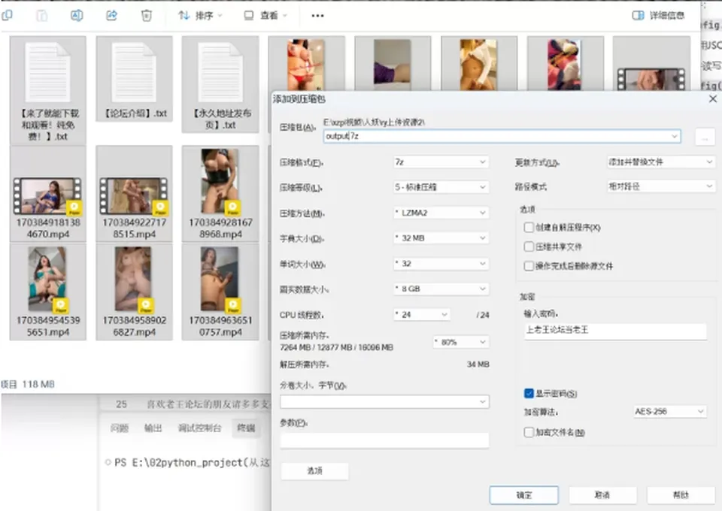Select the file 1703849589026827.mp4
The width and height of the screenshot is (722, 511).
(x=134, y=292)
